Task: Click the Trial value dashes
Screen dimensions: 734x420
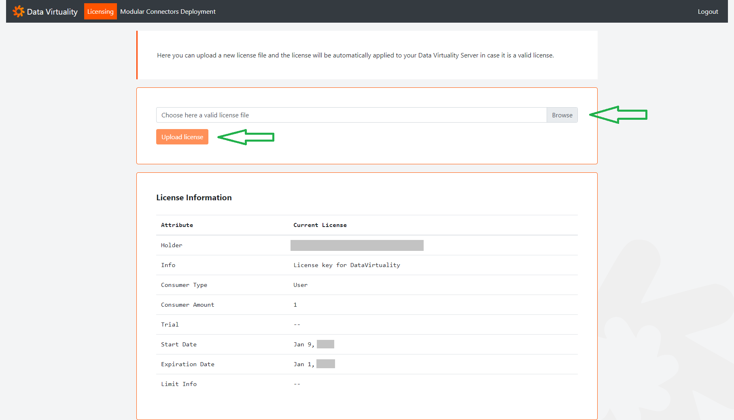Action: 297,325
